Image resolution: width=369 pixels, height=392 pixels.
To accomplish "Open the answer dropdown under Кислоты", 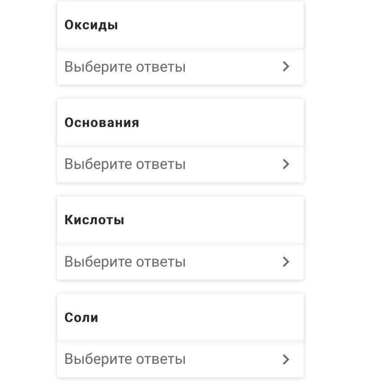I will pyautogui.click(x=180, y=262).
